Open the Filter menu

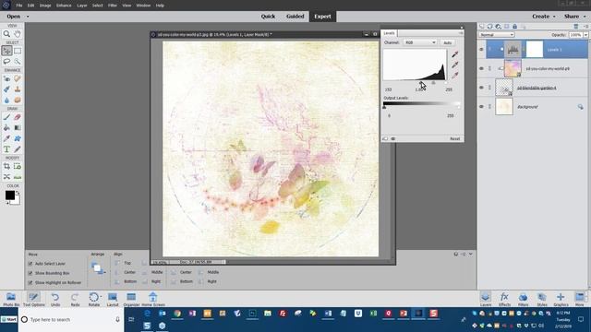pos(113,6)
